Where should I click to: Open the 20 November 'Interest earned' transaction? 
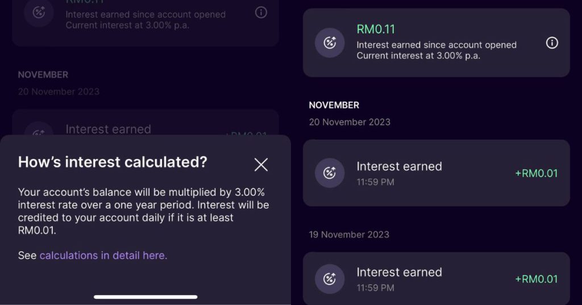436,173
